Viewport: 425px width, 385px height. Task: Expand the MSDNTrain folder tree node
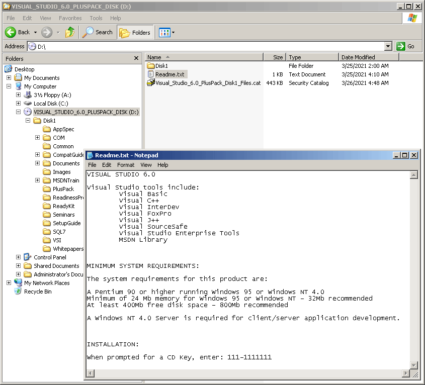(x=37, y=180)
